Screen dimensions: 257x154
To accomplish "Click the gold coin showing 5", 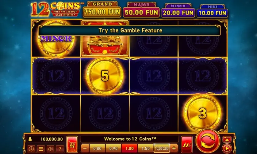I will click(105, 76).
